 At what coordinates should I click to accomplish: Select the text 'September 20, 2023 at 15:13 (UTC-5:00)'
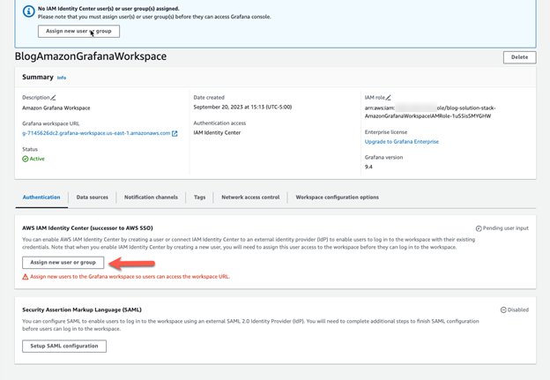click(x=242, y=107)
